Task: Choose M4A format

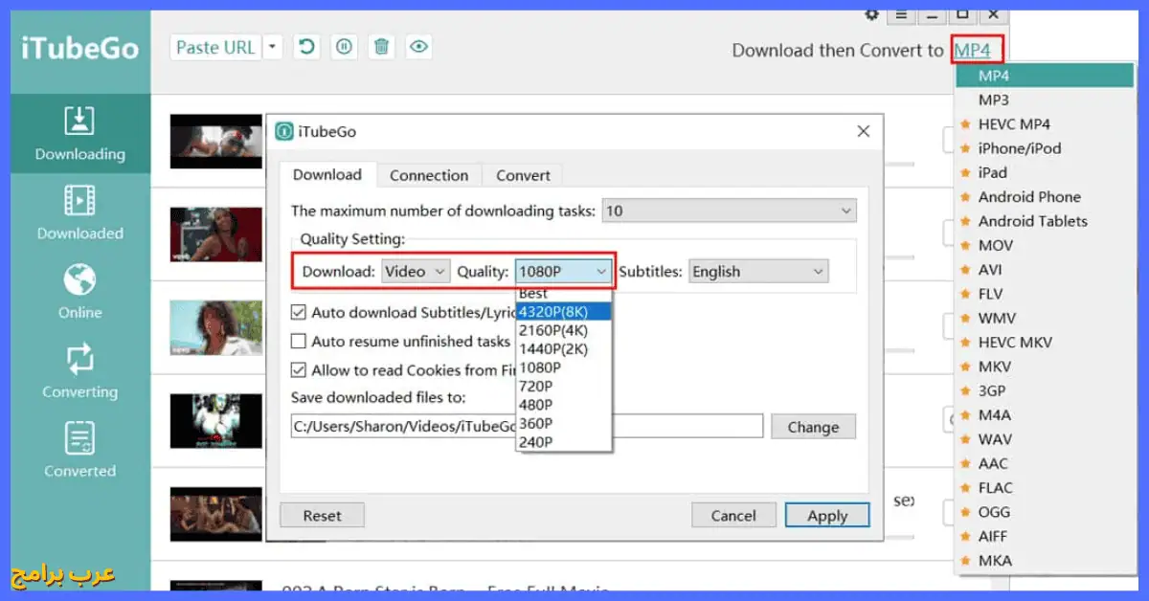Action: tap(1044, 415)
